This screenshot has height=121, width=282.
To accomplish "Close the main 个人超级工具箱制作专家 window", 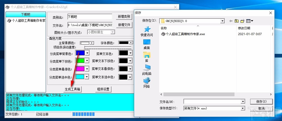I will (x=176, y=7).
